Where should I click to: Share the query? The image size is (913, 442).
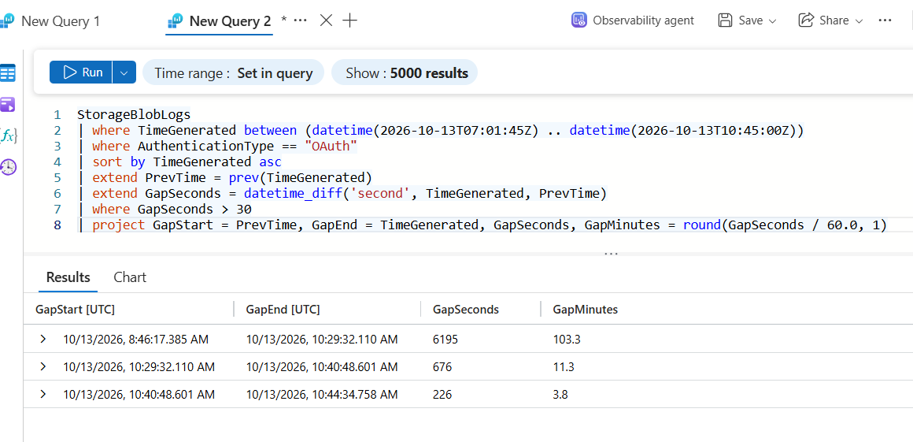[823, 20]
